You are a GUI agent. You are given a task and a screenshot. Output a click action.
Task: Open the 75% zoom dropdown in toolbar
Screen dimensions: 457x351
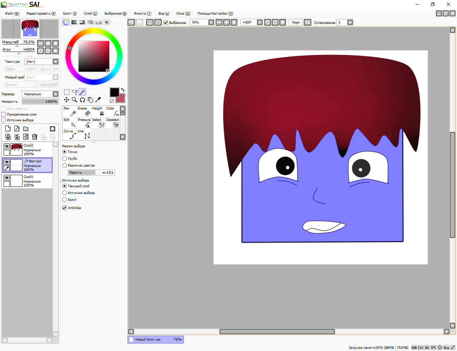(x=211, y=22)
